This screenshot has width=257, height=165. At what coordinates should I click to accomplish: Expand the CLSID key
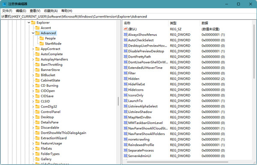point(33,101)
